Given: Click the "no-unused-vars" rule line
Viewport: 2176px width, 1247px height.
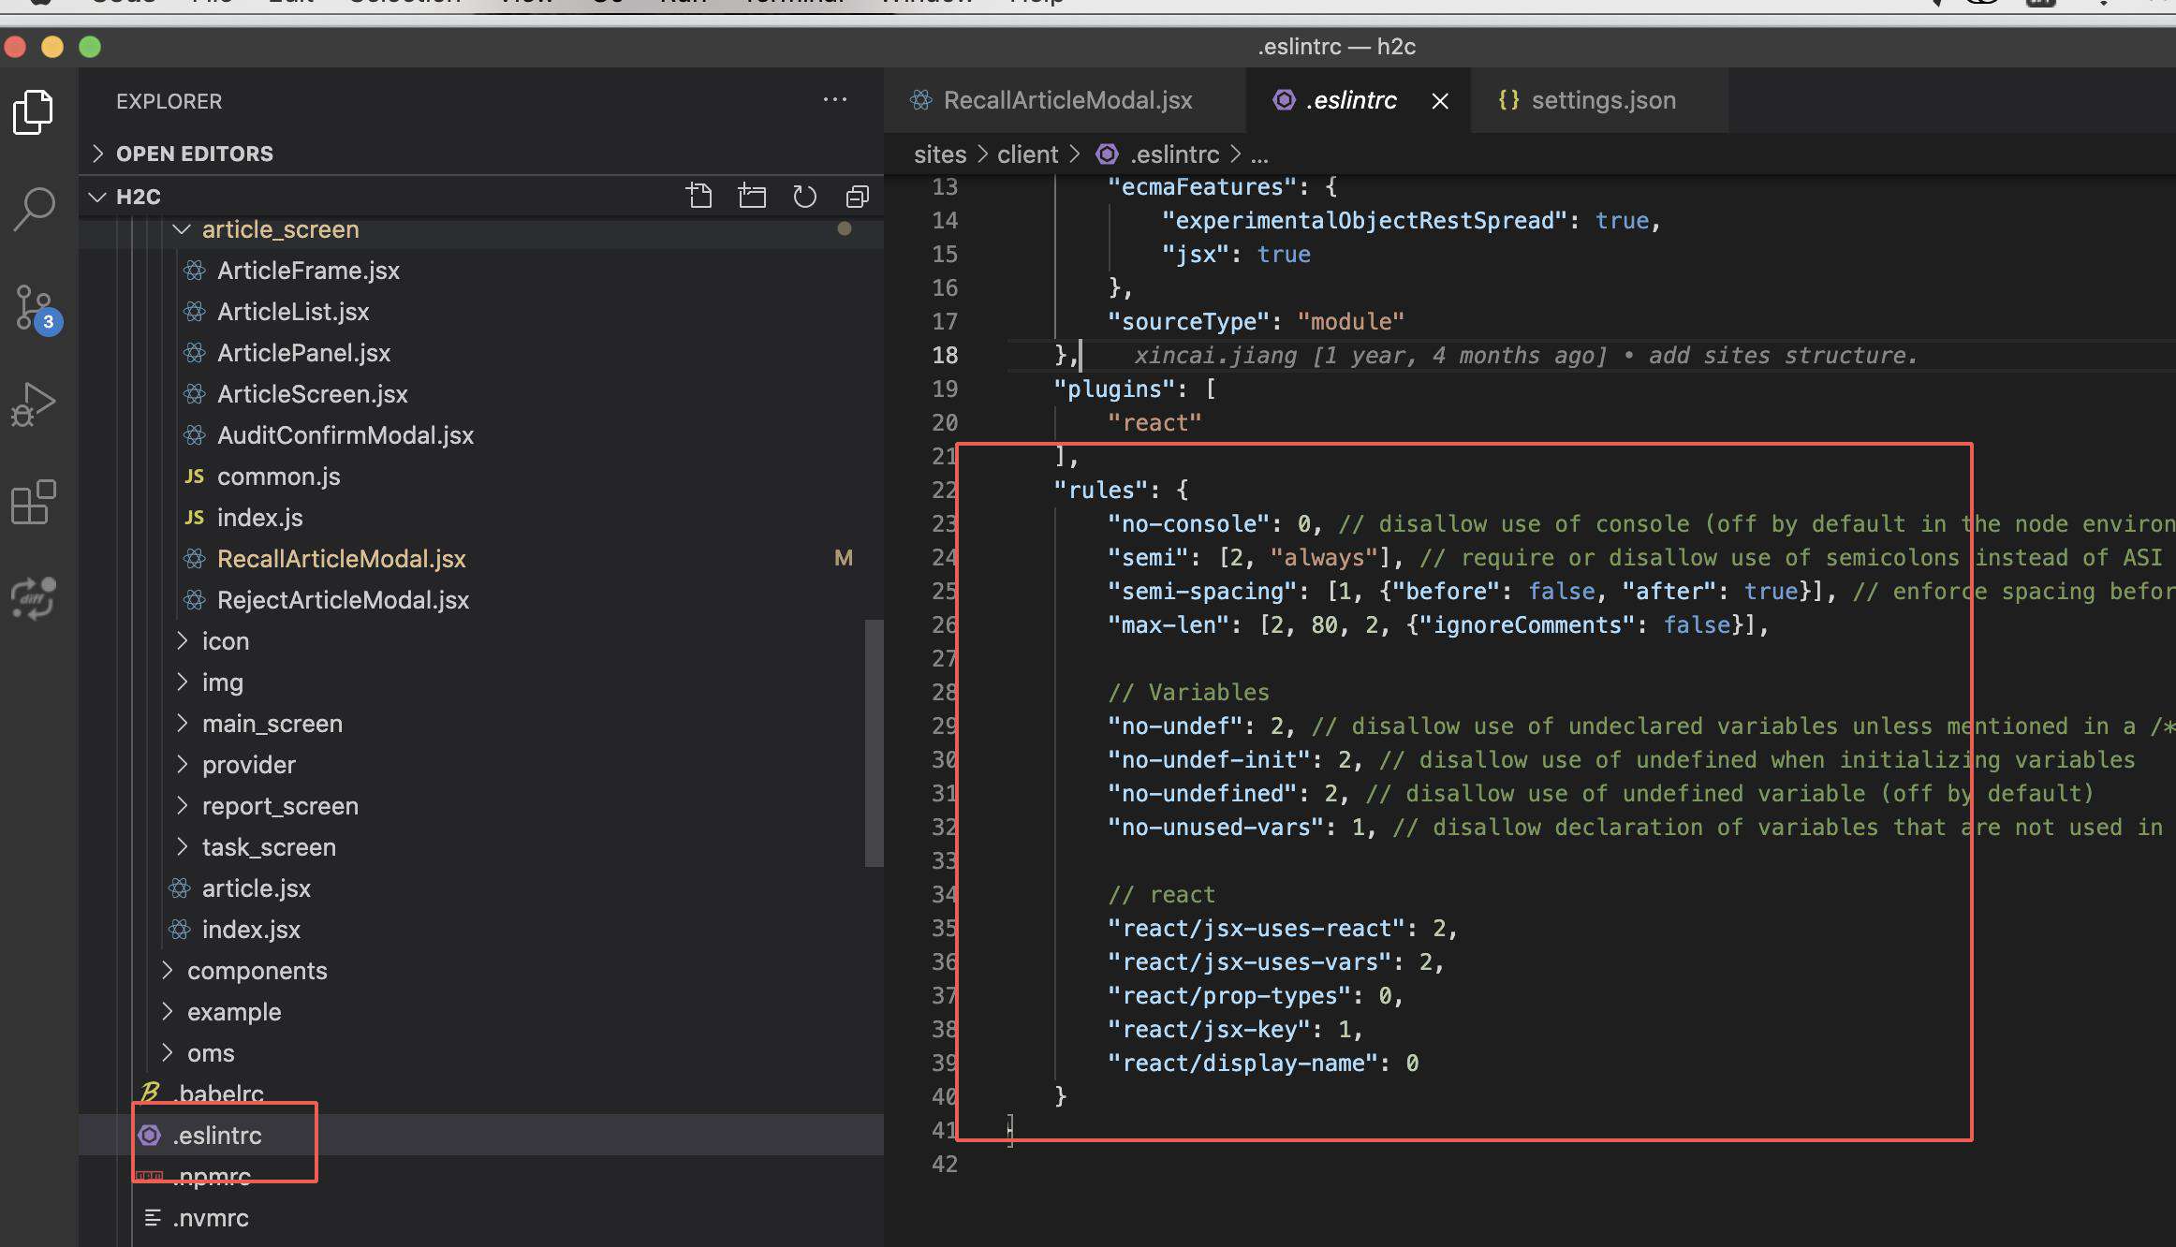Looking at the screenshot, I should tap(1215, 827).
